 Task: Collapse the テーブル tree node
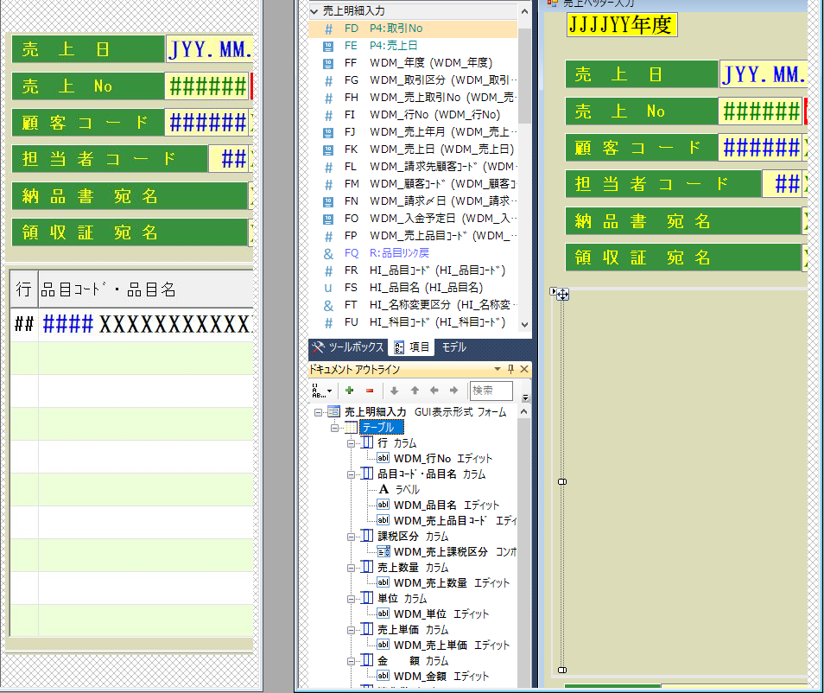335,428
